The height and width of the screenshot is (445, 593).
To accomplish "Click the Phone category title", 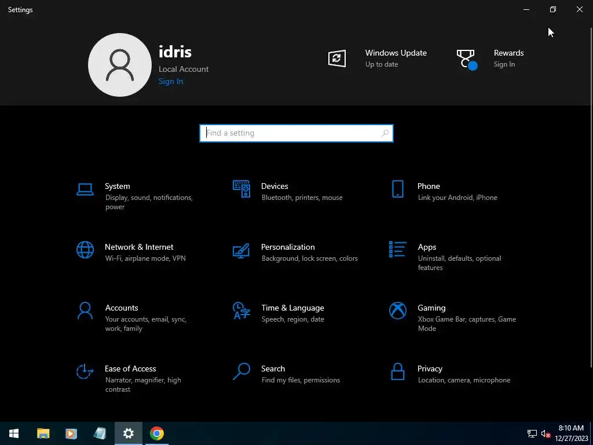I will click(429, 186).
